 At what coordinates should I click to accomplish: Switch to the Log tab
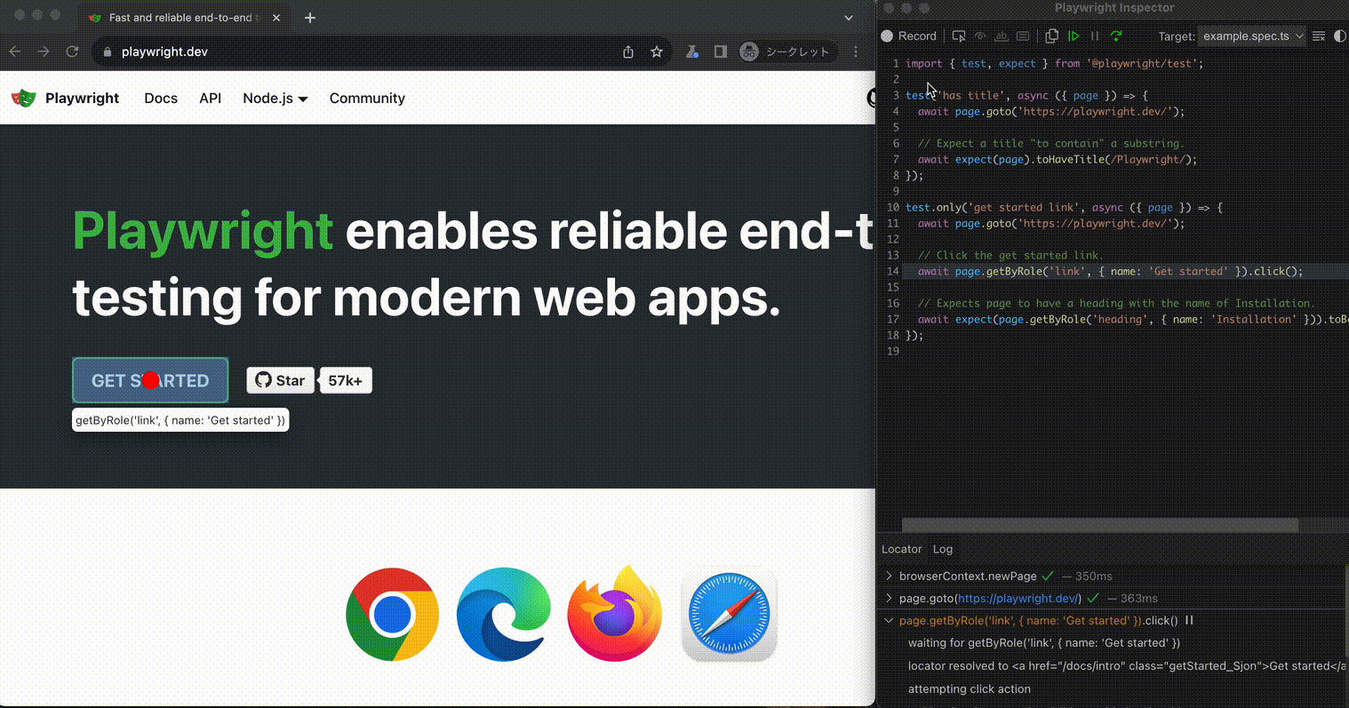pos(943,549)
